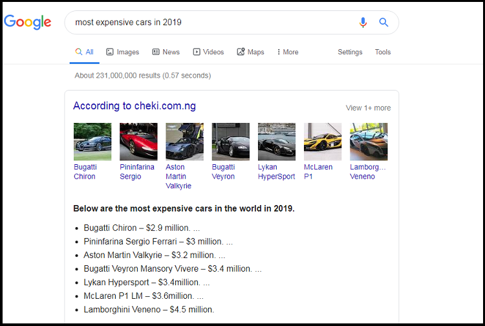
Task: Open the McLaren P1 text link
Action: coord(318,171)
